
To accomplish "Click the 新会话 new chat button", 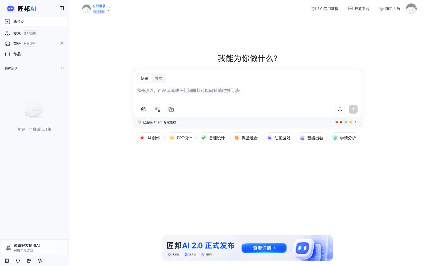I will click(x=35, y=22).
